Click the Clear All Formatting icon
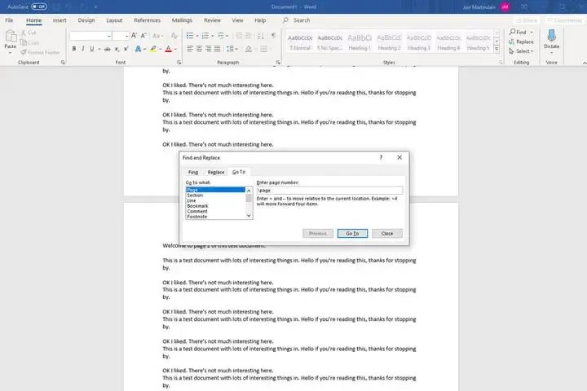 [x=174, y=36]
